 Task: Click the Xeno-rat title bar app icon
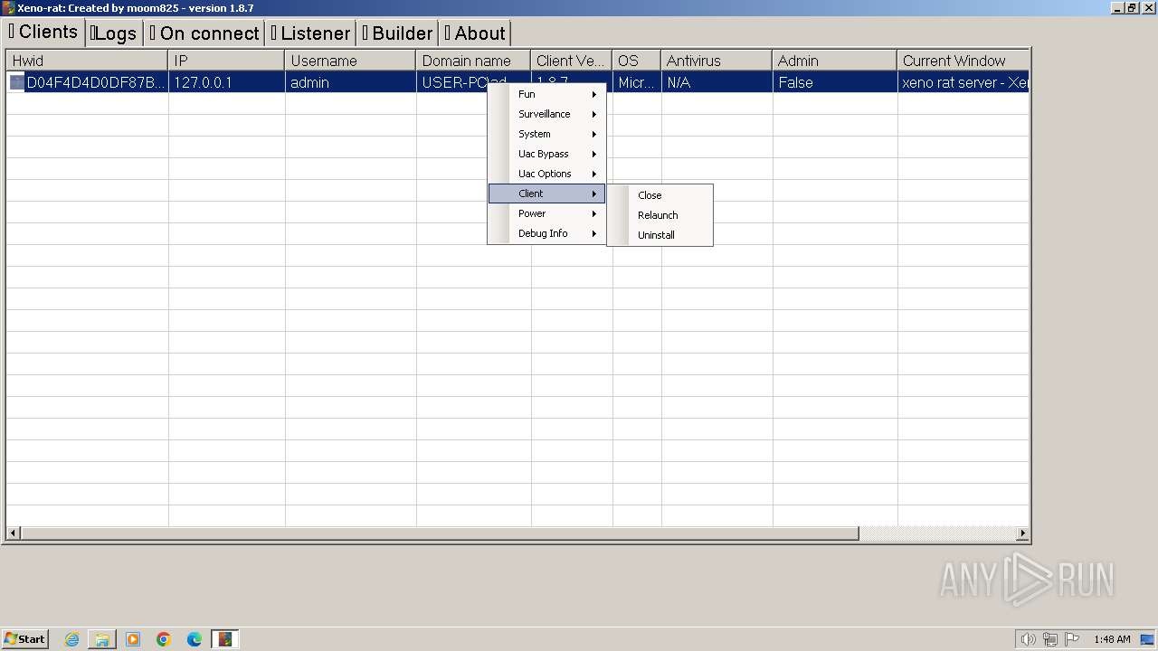[x=9, y=8]
